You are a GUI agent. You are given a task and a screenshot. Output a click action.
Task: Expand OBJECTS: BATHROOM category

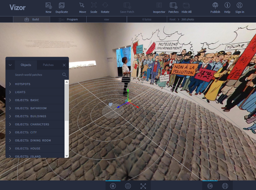(x=35, y=108)
